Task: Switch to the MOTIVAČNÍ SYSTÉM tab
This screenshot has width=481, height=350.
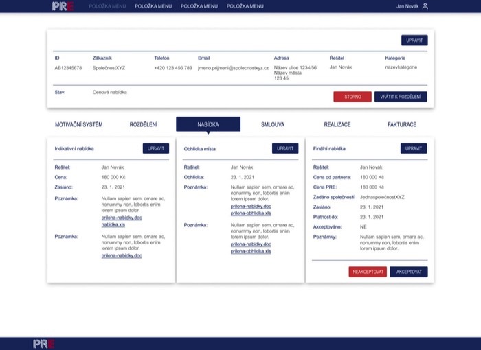Action: (78, 124)
